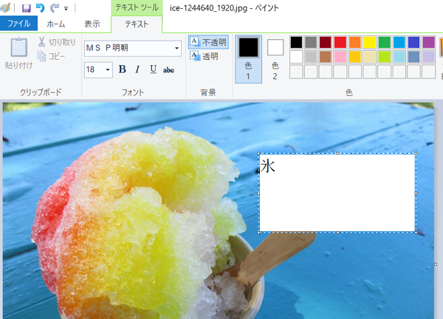The image size is (443, 319).
Task: Pick the pink rose color swatch
Action: (340, 57)
